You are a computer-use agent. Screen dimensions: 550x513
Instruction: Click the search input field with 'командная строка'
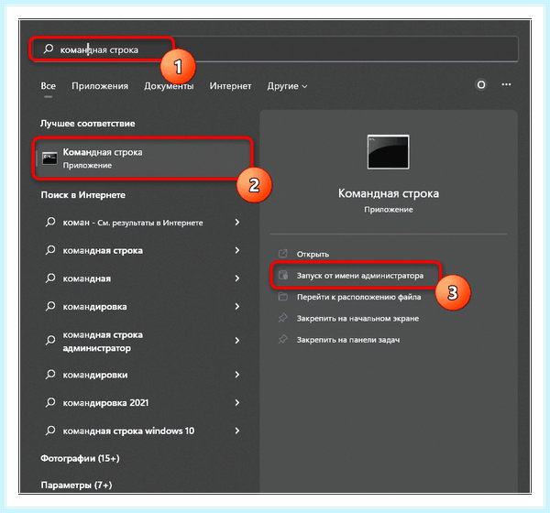pyautogui.click(x=274, y=49)
